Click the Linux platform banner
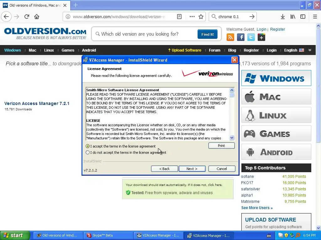Image resolution: width=321 pixels, height=240 pixels. click(276, 115)
